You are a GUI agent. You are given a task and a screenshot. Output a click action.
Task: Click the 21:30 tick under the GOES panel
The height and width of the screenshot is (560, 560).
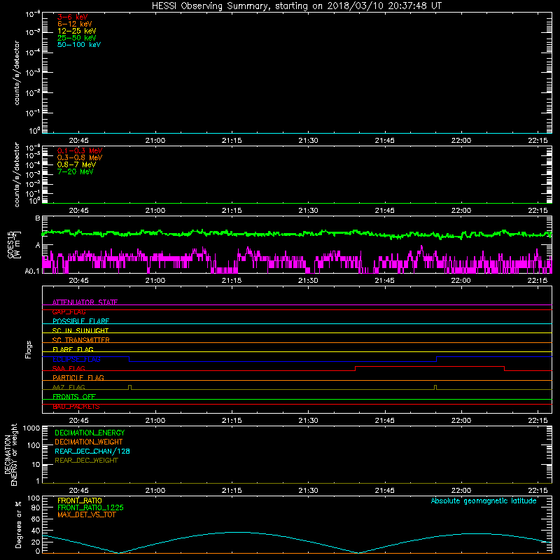(308, 281)
